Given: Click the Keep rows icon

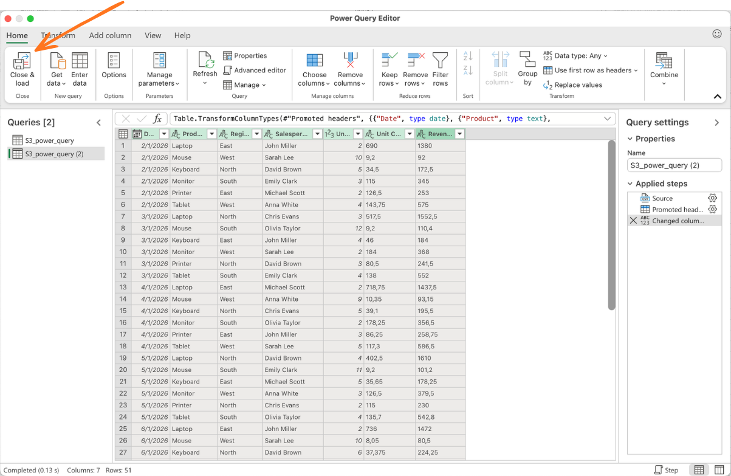Looking at the screenshot, I should tap(389, 61).
